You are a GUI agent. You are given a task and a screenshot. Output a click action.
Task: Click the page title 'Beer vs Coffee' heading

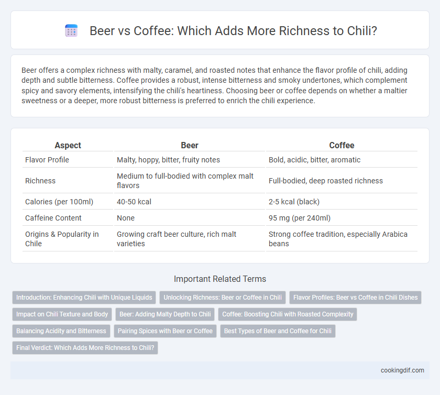point(233,30)
